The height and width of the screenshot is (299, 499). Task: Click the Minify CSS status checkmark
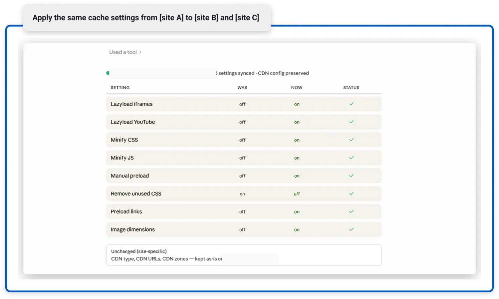click(351, 140)
